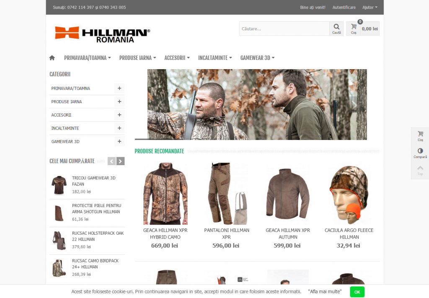Open ACCESORII navigation menu
429x298 pixels.
point(177,58)
